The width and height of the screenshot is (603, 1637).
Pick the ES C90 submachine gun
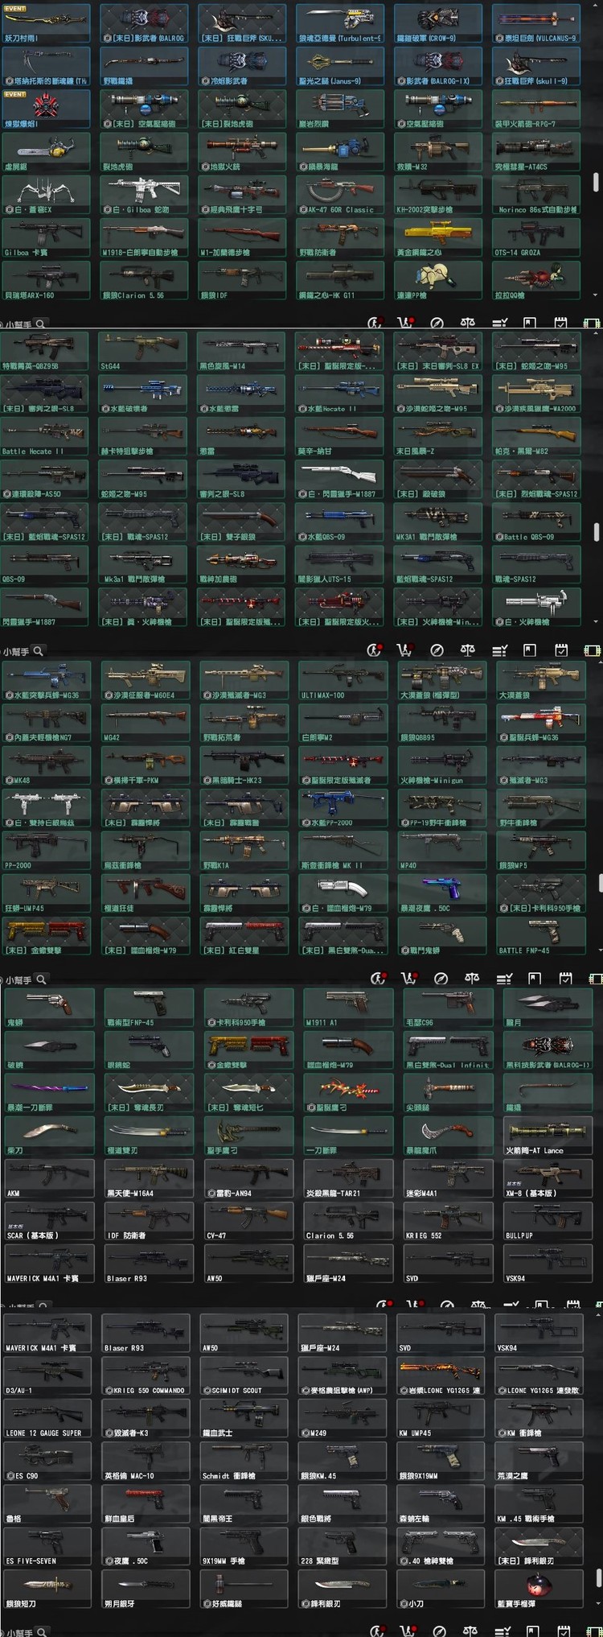point(47,1461)
